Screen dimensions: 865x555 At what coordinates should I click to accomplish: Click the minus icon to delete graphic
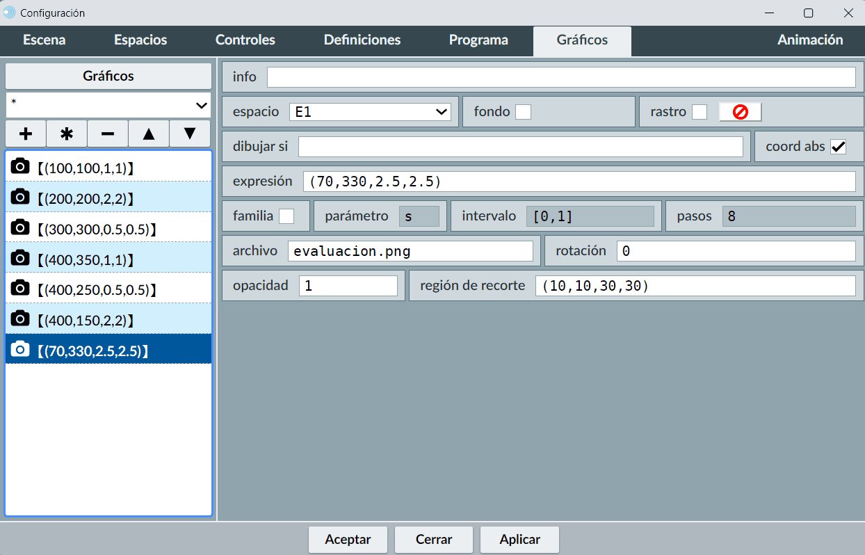pos(108,134)
